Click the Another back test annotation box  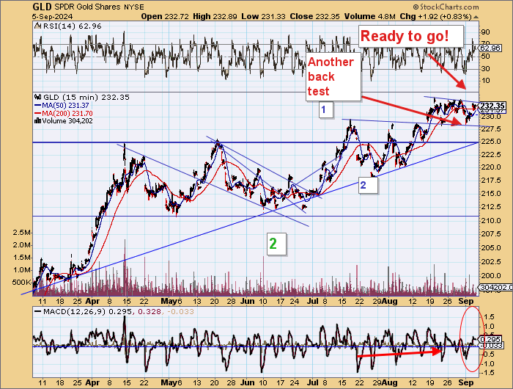(x=333, y=76)
